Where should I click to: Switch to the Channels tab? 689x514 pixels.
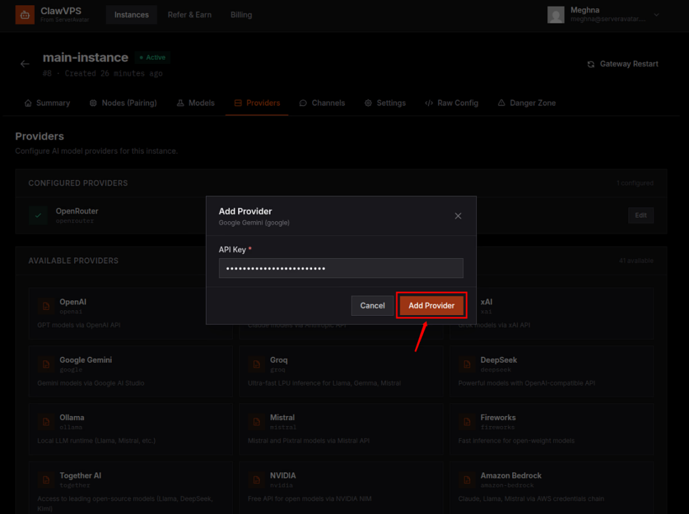click(x=323, y=103)
